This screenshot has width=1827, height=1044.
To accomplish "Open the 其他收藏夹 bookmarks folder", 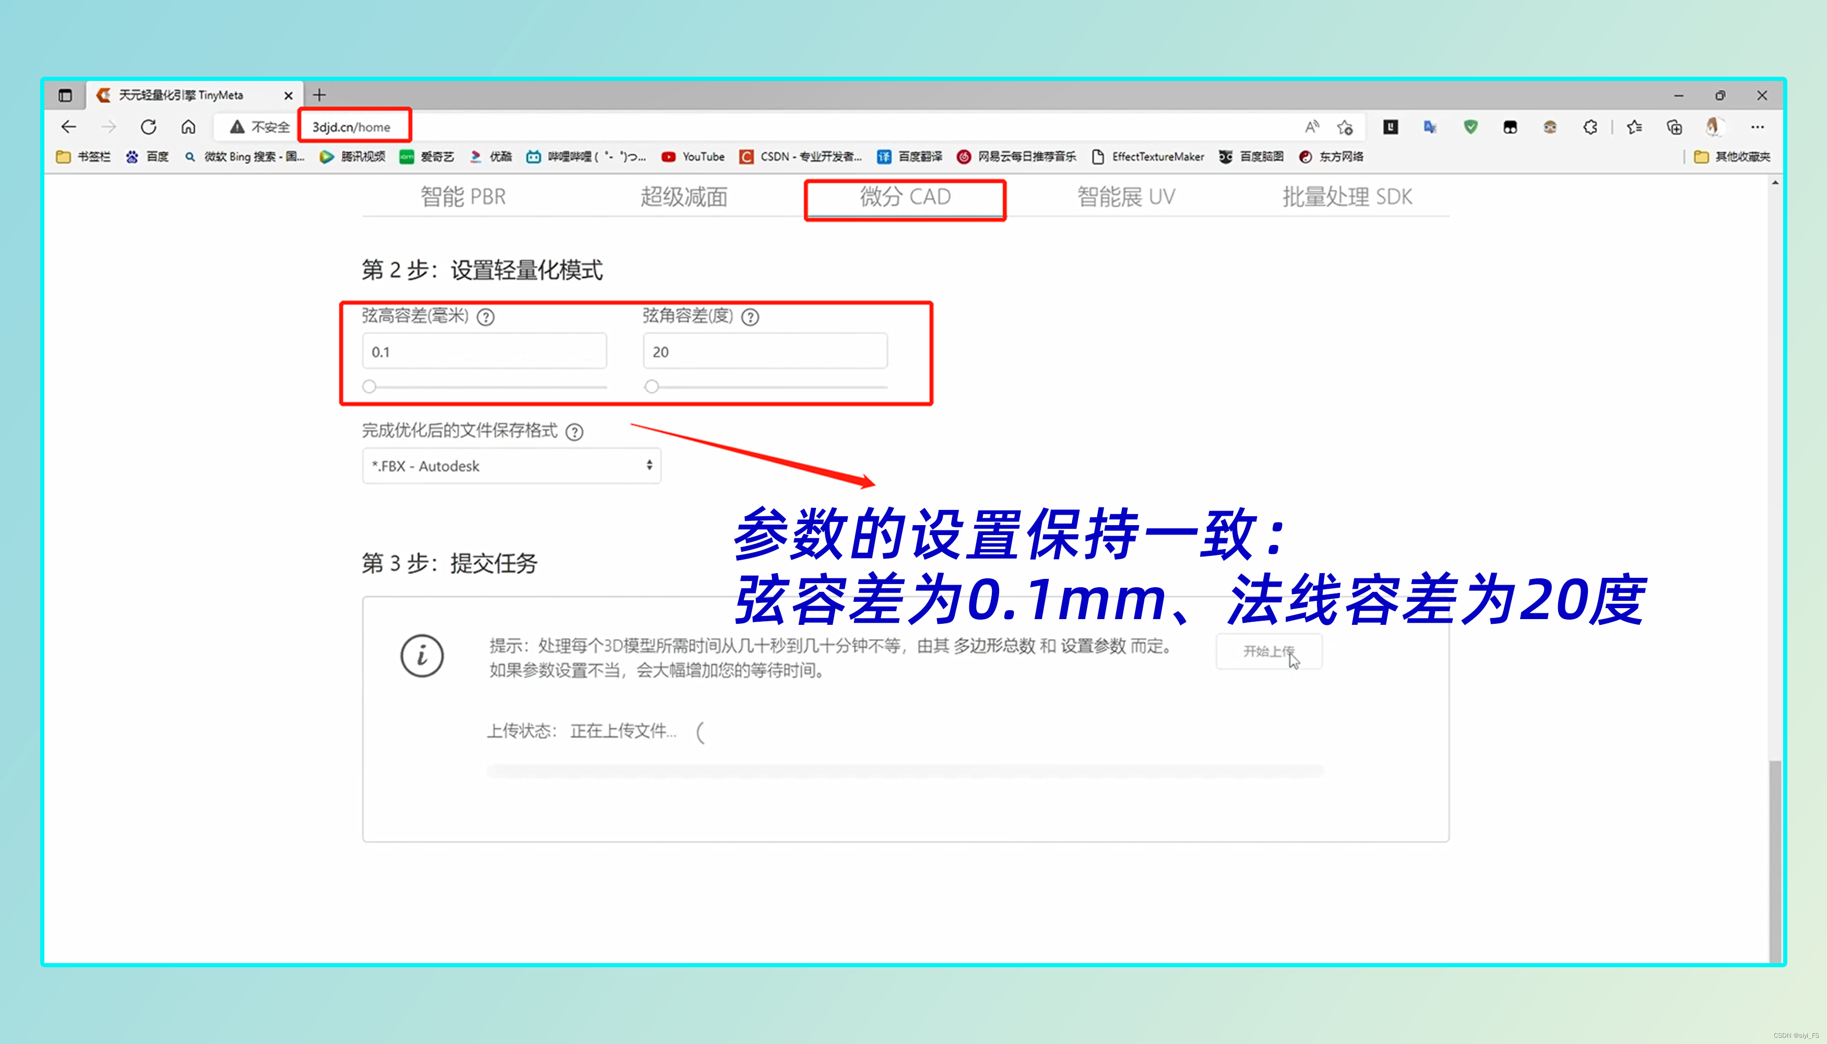I will 1733,156.
